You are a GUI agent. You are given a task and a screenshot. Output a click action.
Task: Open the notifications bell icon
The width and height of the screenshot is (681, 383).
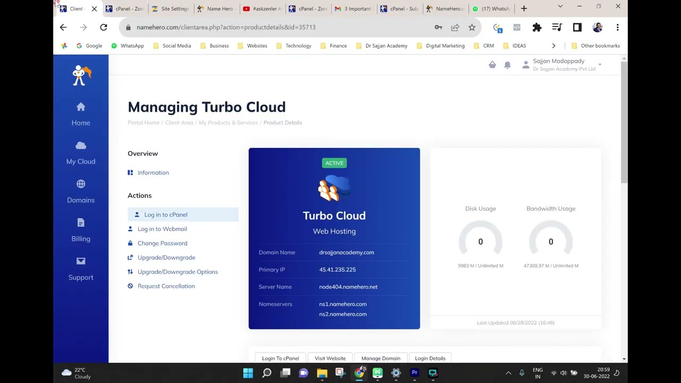click(508, 65)
